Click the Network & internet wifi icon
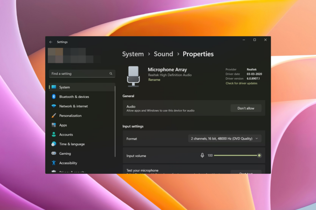This screenshot has height=210, width=316. point(53,106)
